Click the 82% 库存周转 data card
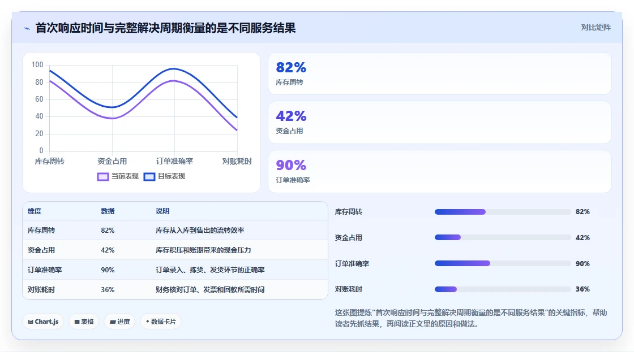634x352 pixels. (x=439, y=73)
